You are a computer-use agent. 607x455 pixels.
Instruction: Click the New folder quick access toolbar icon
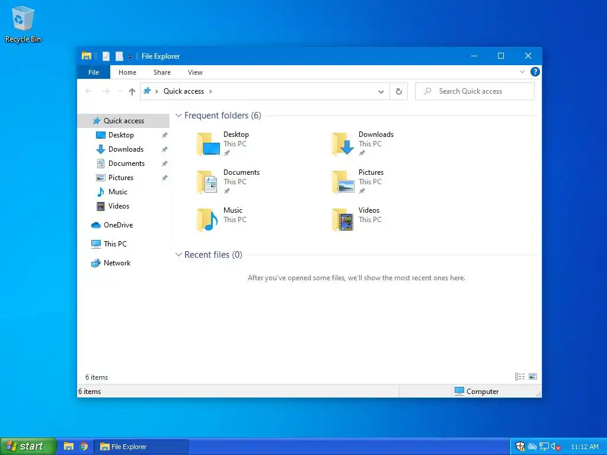point(119,56)
